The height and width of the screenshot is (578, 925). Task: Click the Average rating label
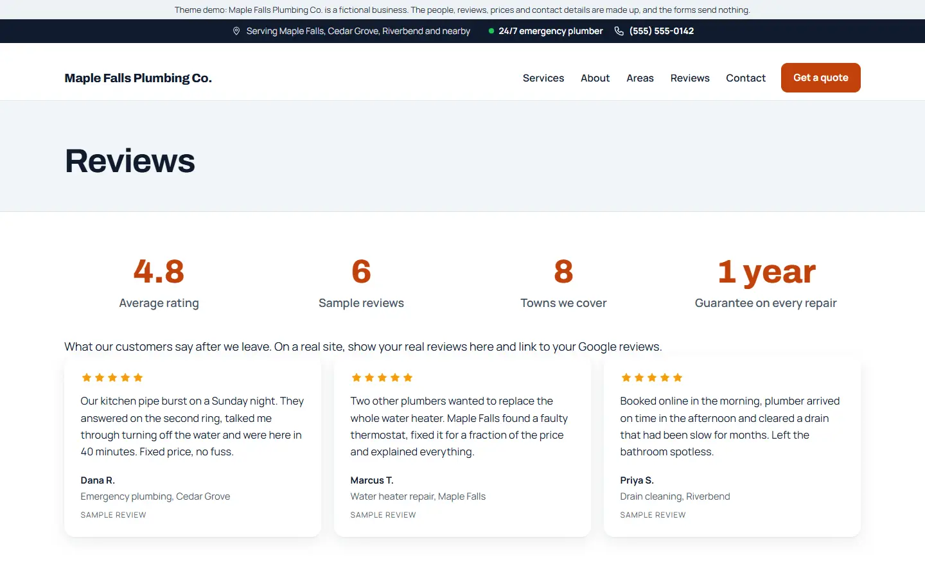[159, 303]
